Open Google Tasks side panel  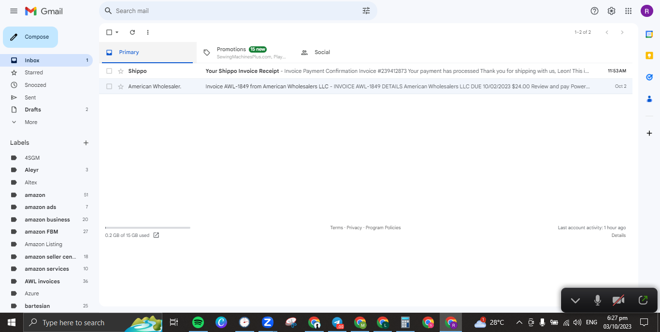[x=649, y=77]
